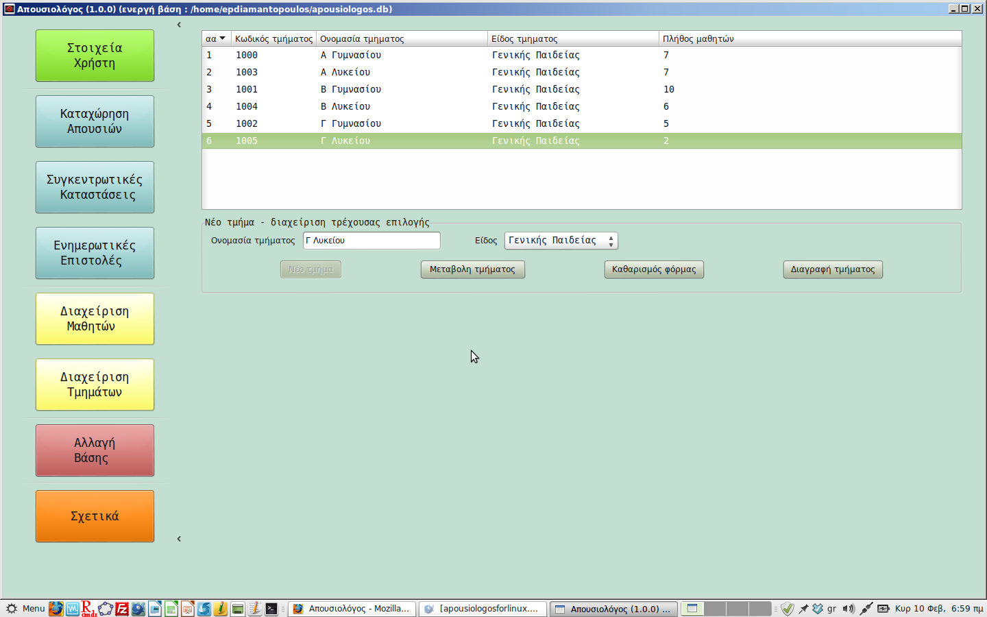Open the network plug tray icon
The height and width of the screenshot is (617, 987).
(x=866, y=609)
